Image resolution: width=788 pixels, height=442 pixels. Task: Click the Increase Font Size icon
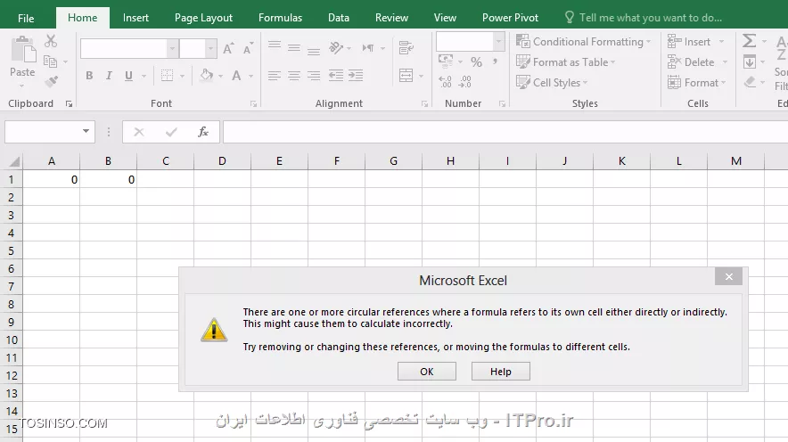pyautogui.click(x=229, y=49)
